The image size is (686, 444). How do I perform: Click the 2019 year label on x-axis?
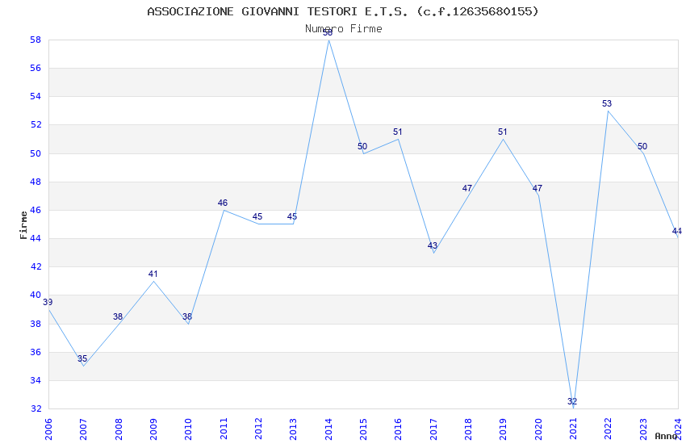point(504,429)
